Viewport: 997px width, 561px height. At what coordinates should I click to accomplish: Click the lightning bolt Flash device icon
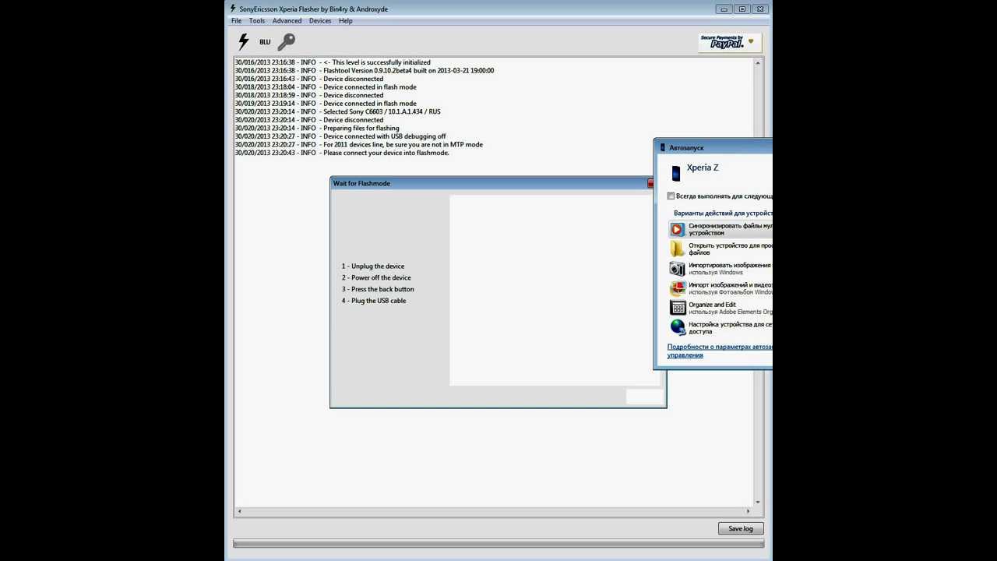[x=243, y=41]
